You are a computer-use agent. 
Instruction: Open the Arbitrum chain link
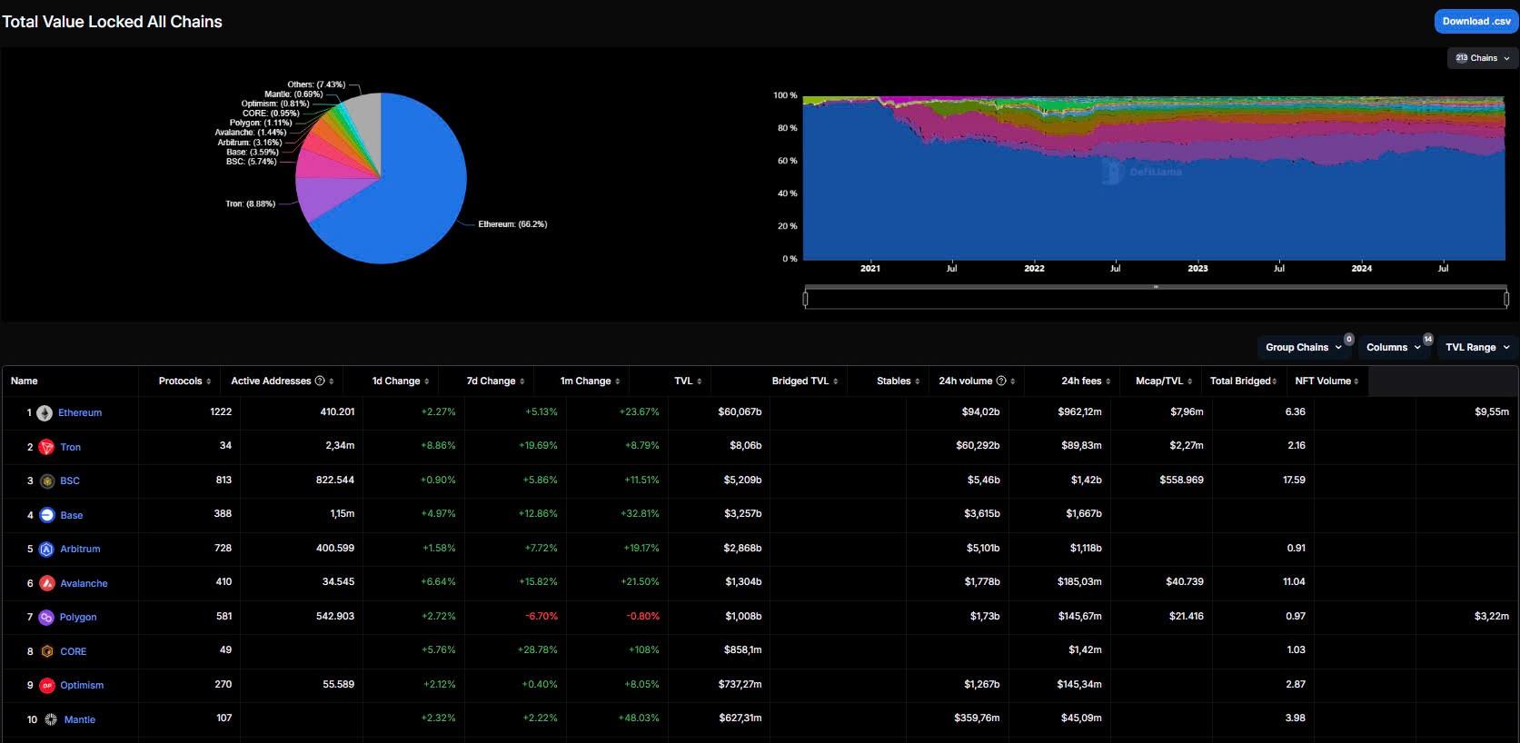80,550
